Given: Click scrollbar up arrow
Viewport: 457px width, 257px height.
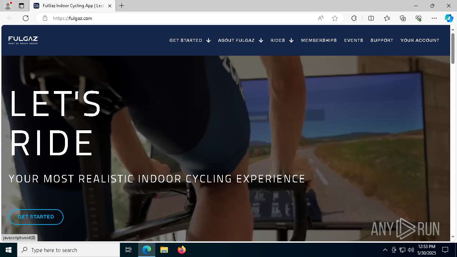Looking at the screenshot, I should pyautogui.click(x=453, y=29).
